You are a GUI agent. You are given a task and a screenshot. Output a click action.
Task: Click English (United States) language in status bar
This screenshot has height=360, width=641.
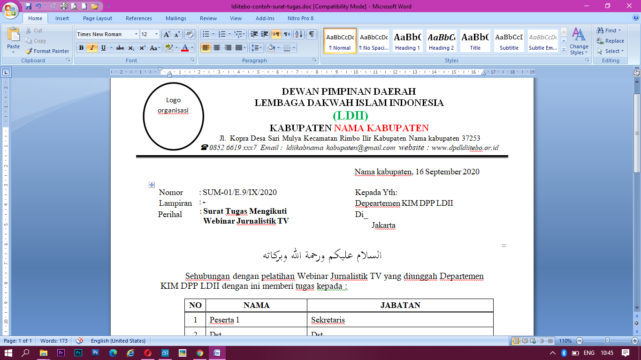point(118,341)
